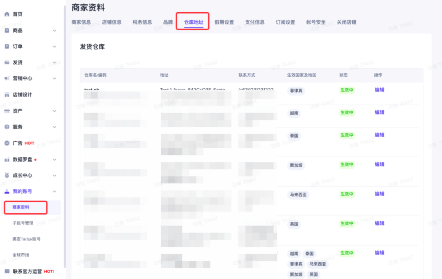The height and width of the screenshot is (279, 442).
Task: Open the 广告 HOT advertising icon
Action: [x=5, y=143]
